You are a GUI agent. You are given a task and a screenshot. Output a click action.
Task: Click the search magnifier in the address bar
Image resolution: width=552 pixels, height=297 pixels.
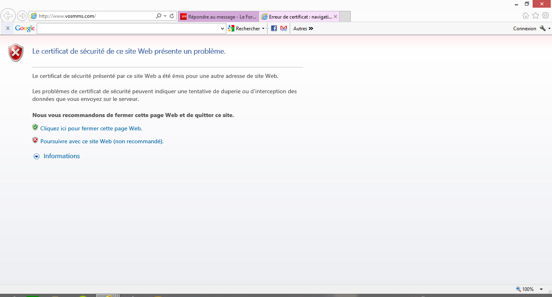click(x=159, y=15)
